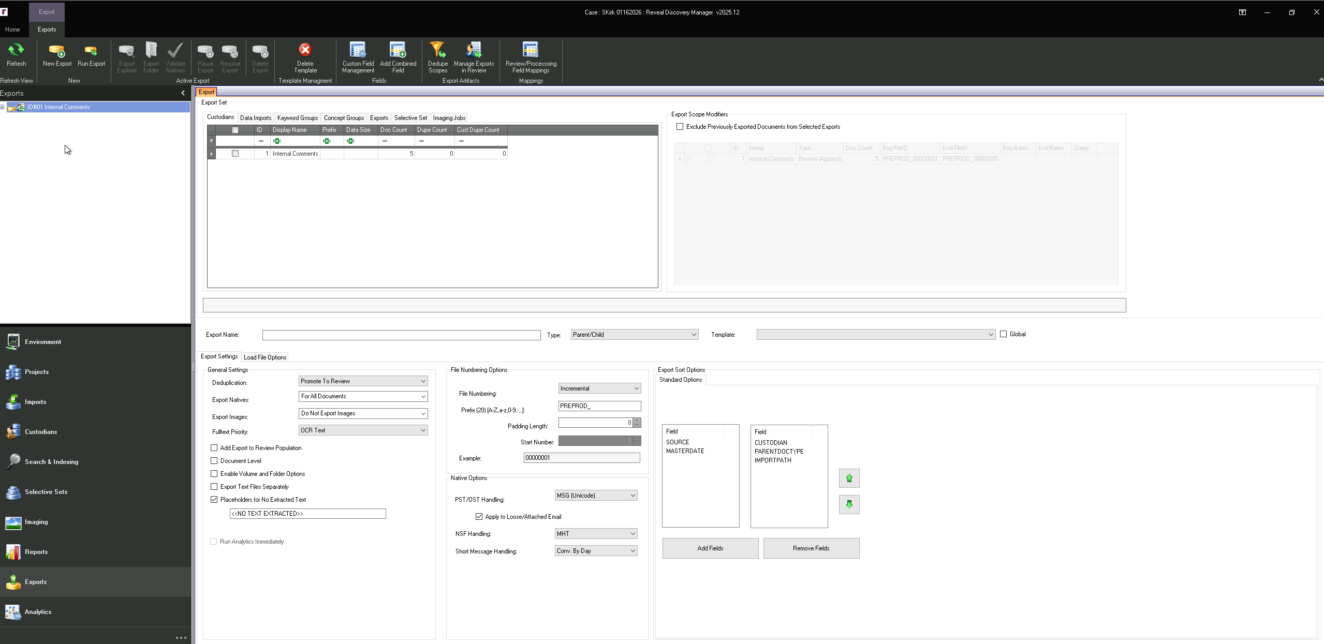This screenshot has width=1324, height=644.
Task: Expand the Export Images dropdown
Action: click(423, 413)
